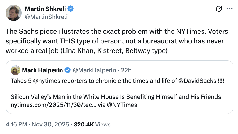Click the verified badge beside Martin Shkreli
238x134 pixels.
pyautogui.click(x=71, y=9)
